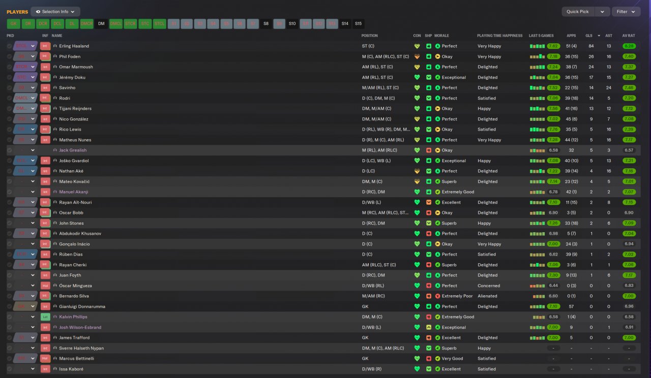Click Omar Marmoush's condition heart icon
The width and height of the screenshot is (651, 378).
(417, 67)
